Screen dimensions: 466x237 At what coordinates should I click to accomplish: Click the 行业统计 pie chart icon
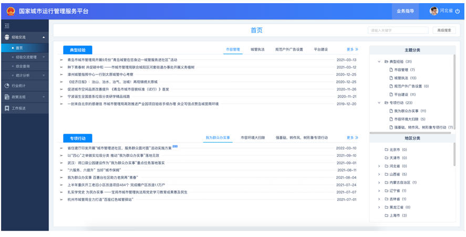pyautogui.click(x=7, y=85)
